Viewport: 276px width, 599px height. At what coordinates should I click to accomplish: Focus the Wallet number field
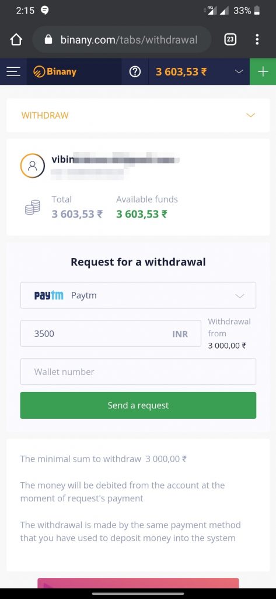pyautogui.click(x=138, y=371)
